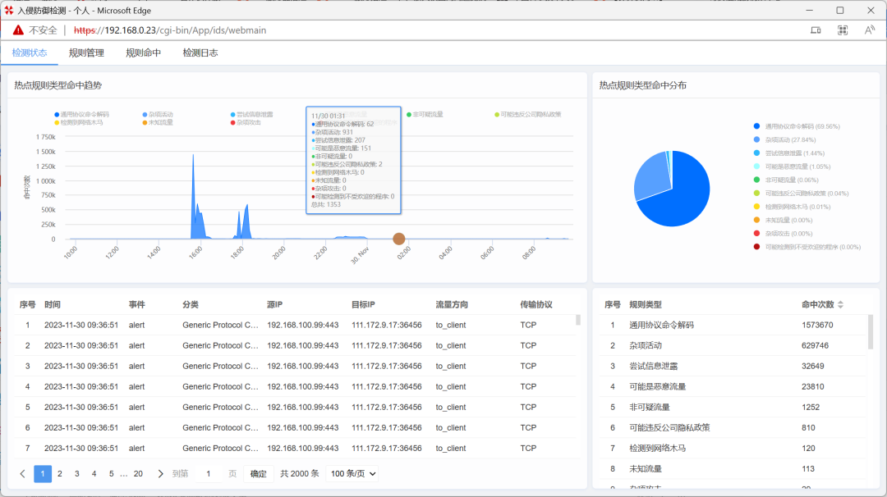Click the 规则类型 column header
Screen dimensions: 887x497
click(x=646, y=304)
